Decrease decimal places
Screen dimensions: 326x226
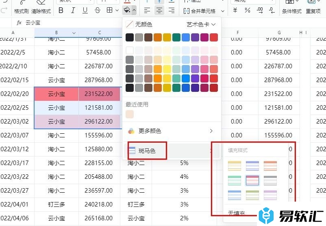click(272, 10)
